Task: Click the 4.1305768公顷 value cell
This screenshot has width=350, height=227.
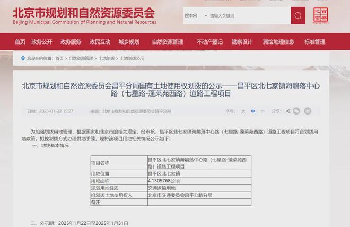Action: coord(199,181)
